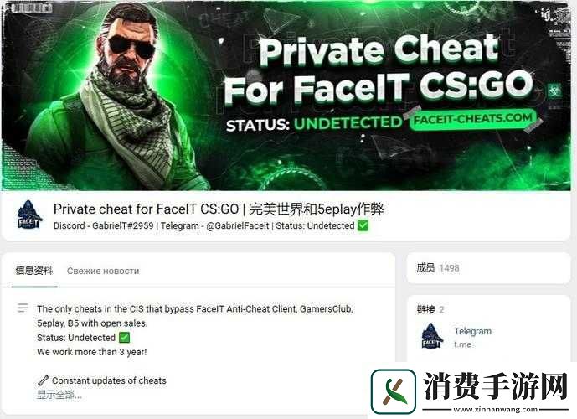Click the www.xinnanwang.com watermark URL
This screenshot has width=577, height=419.
coord(495,410)
